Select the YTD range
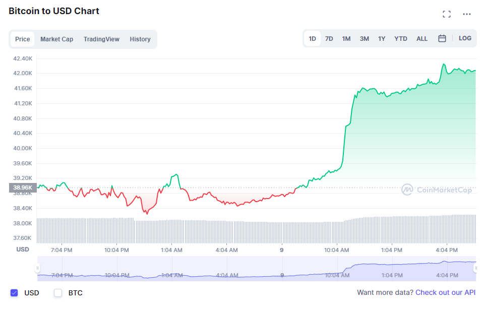The height and width of the screenshot is (312, 483). pos(400,38)
